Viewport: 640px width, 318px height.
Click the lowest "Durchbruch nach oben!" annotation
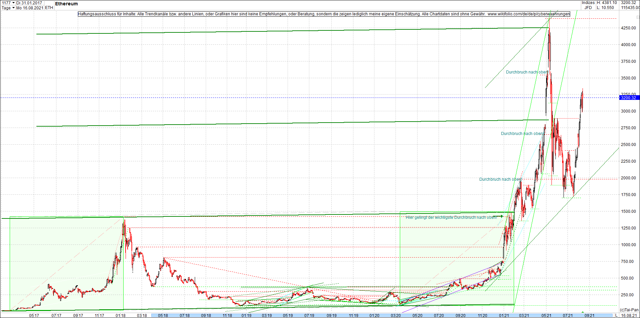point(500,179)
